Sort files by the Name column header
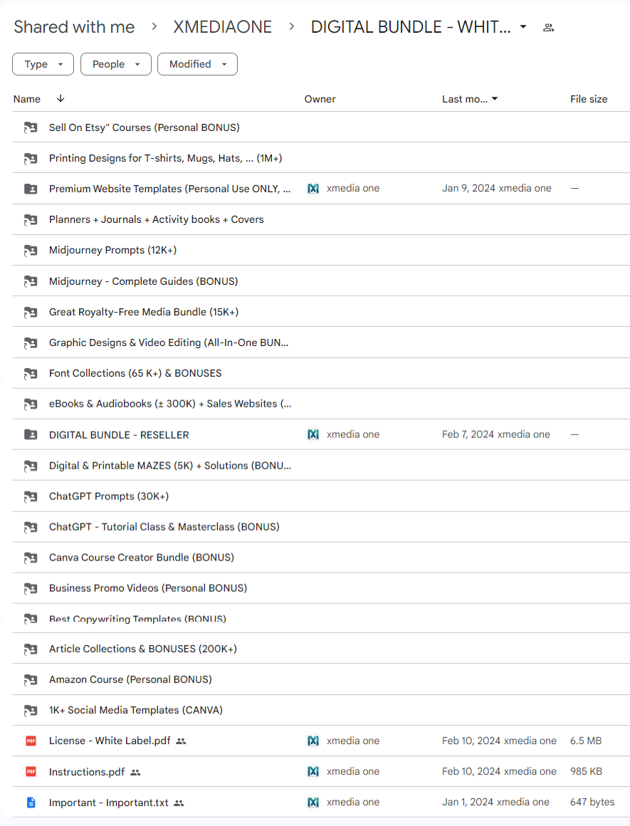630x826 pixels. tap(27, 99)
